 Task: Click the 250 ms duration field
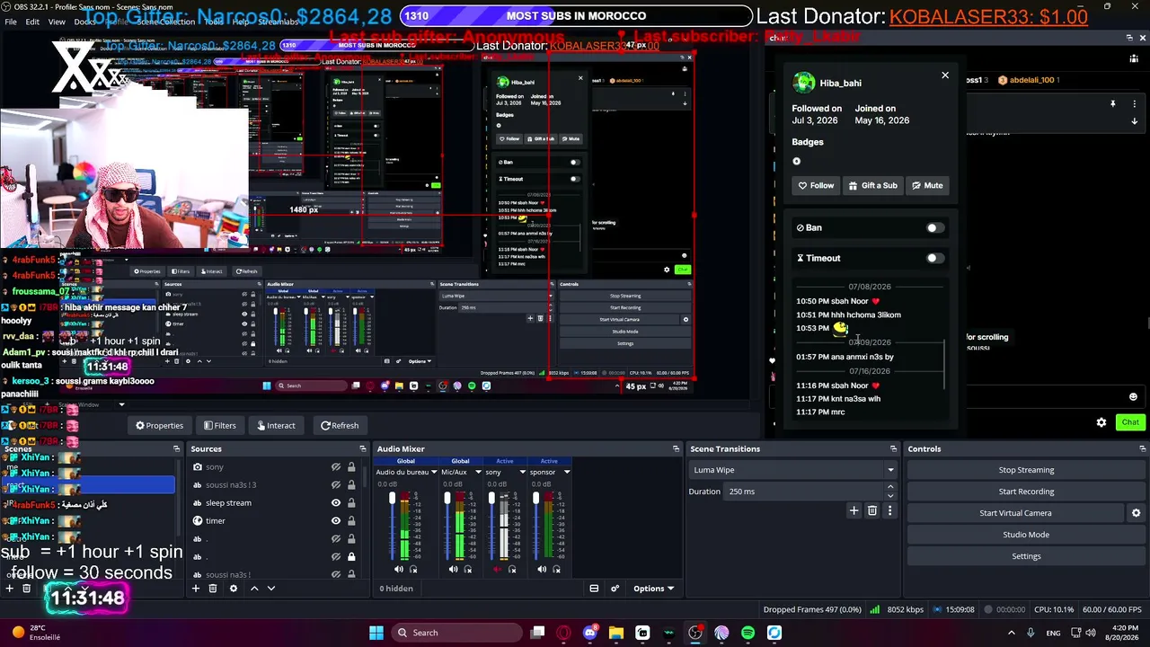pos(803,492)
